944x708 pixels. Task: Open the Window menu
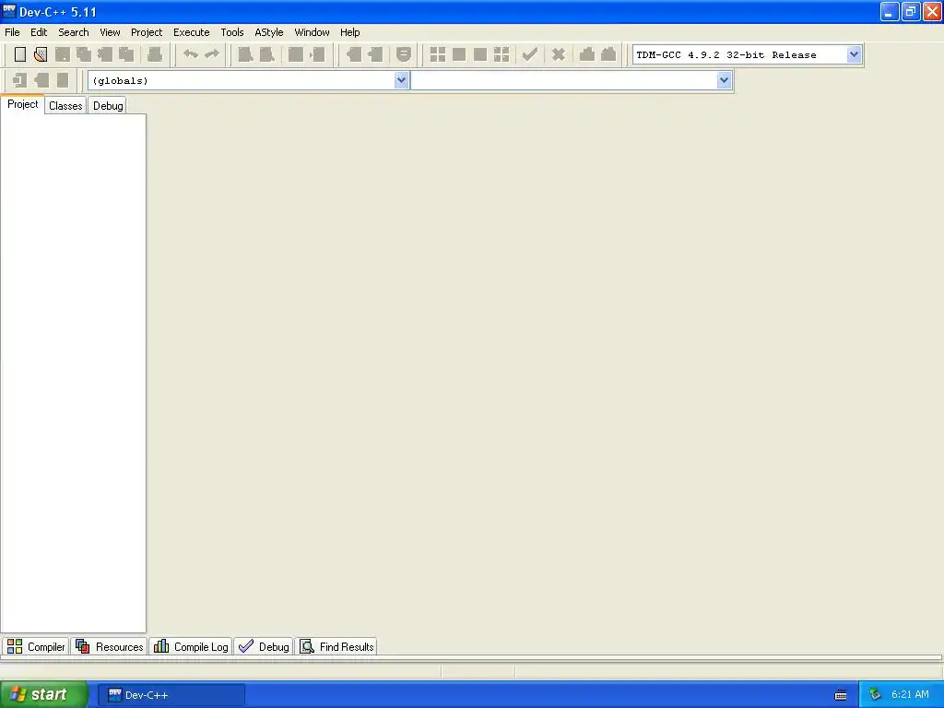312,32
